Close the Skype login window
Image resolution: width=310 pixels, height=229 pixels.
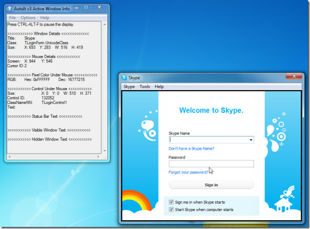tap(294, 76)
